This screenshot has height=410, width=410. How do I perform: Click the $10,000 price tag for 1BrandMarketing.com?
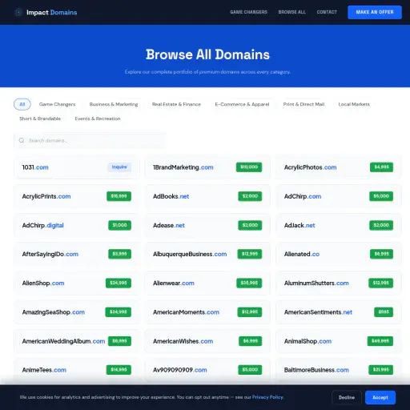(x=249, y=167)
